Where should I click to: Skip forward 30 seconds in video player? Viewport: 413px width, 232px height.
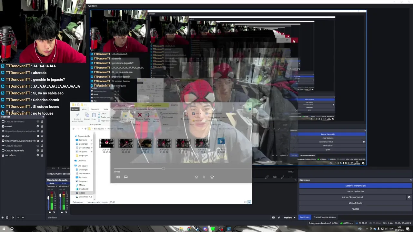[212, 177]
